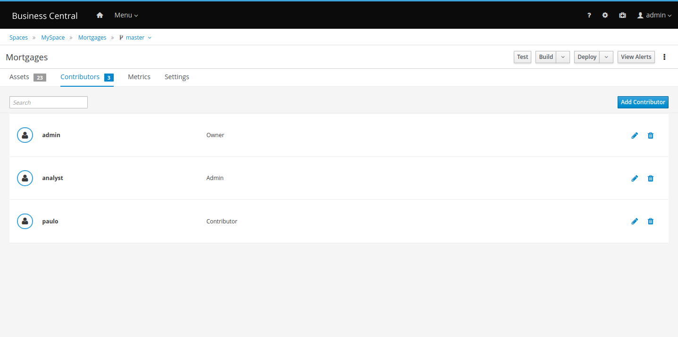The height and width of the screenshot is (337, 678).
Task: Open the help question mark icon
Action: (589, 15)
